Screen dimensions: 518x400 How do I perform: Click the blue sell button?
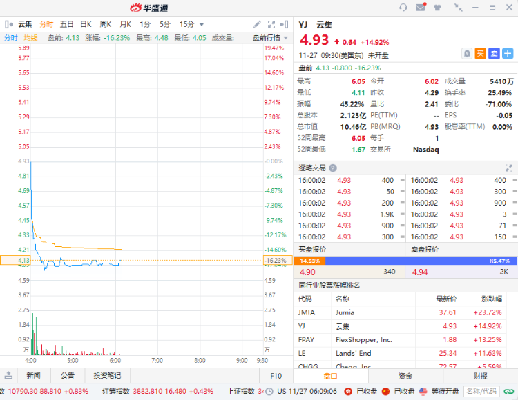coord(495,53)
